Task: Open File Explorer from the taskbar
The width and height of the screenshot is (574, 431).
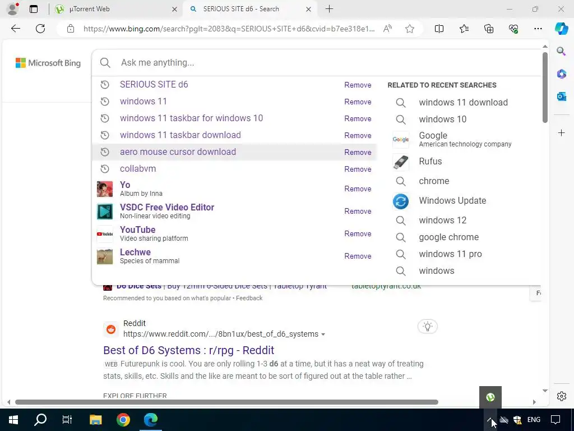Action: (95, 420)
